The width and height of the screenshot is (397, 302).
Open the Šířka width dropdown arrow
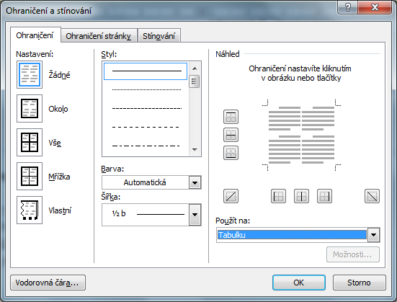click(x=195, y=215)
